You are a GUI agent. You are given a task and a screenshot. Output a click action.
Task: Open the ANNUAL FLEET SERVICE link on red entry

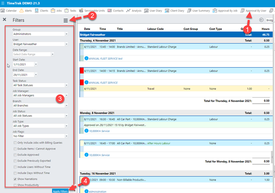coord(103,83)
